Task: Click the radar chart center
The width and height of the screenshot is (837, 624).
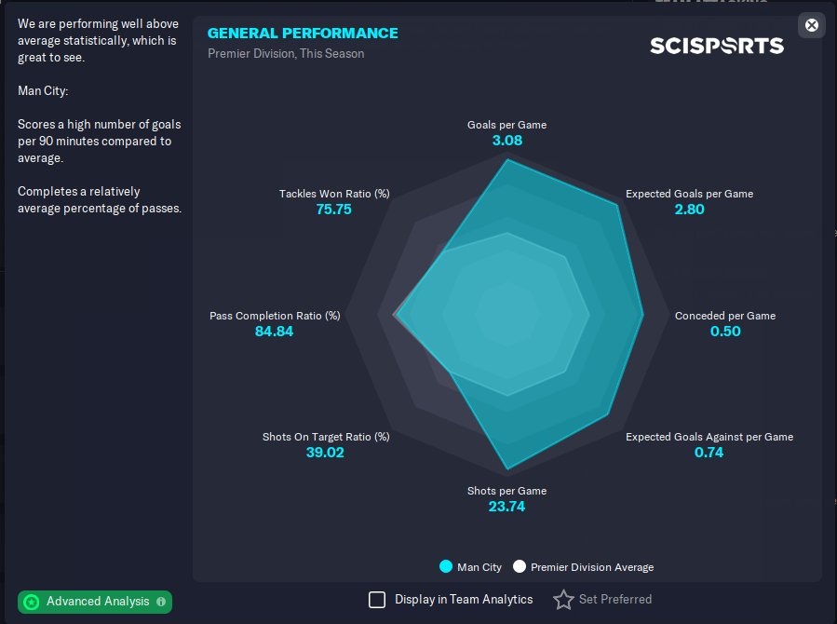Action: (x=507, y=315)
